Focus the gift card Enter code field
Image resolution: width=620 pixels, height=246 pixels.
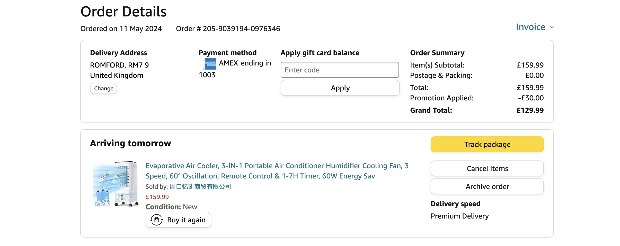340,70
